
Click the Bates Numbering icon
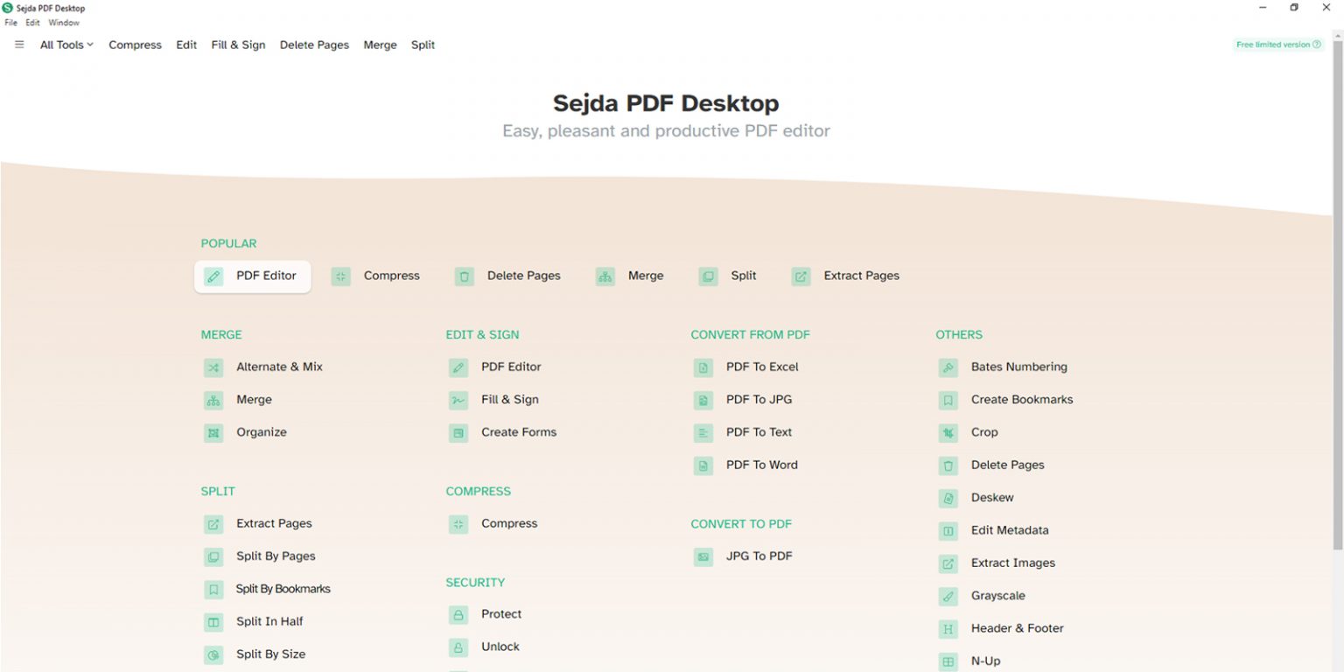pyautogui.click(x=948, y=367)
